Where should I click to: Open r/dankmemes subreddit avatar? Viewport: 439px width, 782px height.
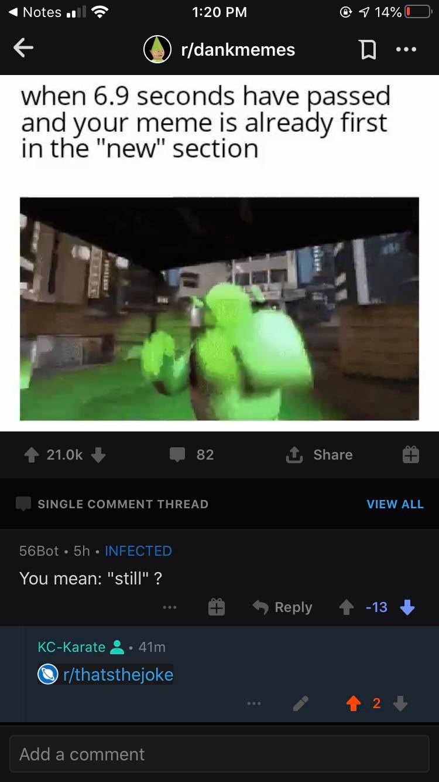158,50
